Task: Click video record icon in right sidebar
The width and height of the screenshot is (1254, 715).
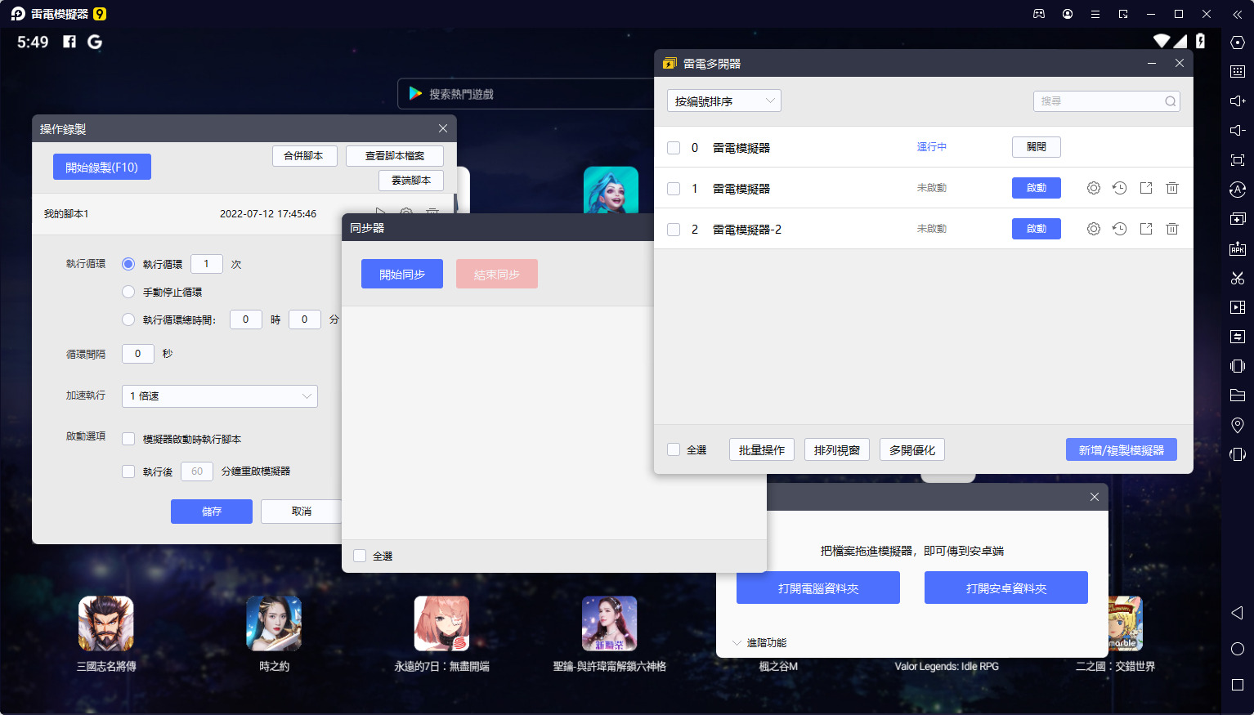Action: (1238, 307)
